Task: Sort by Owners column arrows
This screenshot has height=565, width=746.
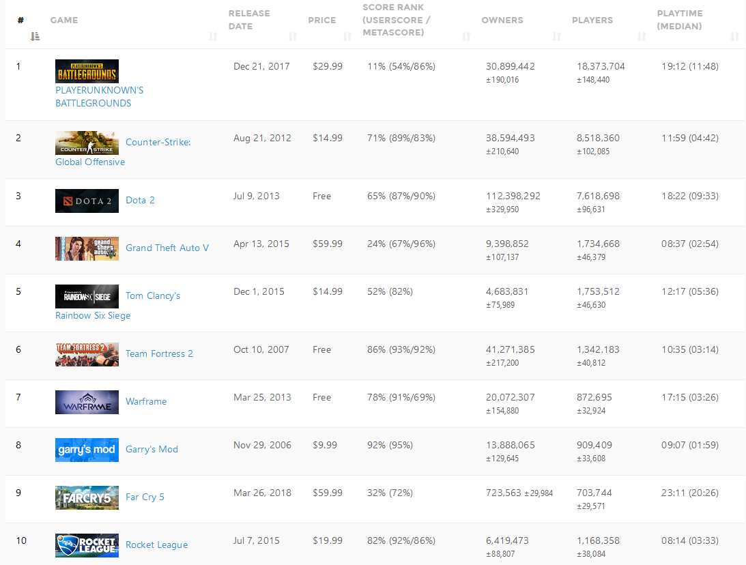Action: coord(557,37)
